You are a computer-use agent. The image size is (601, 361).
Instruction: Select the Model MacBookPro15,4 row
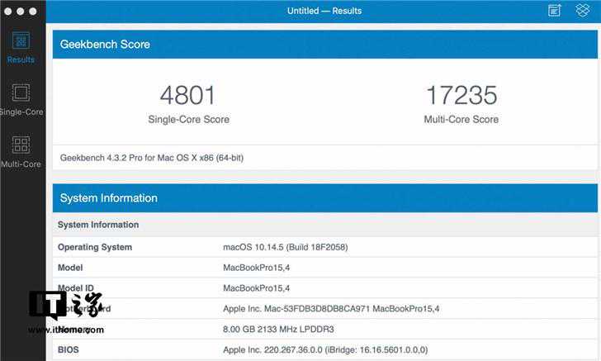(325, 268)
